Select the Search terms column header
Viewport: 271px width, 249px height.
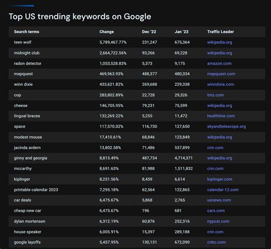[x=26, y=31]
